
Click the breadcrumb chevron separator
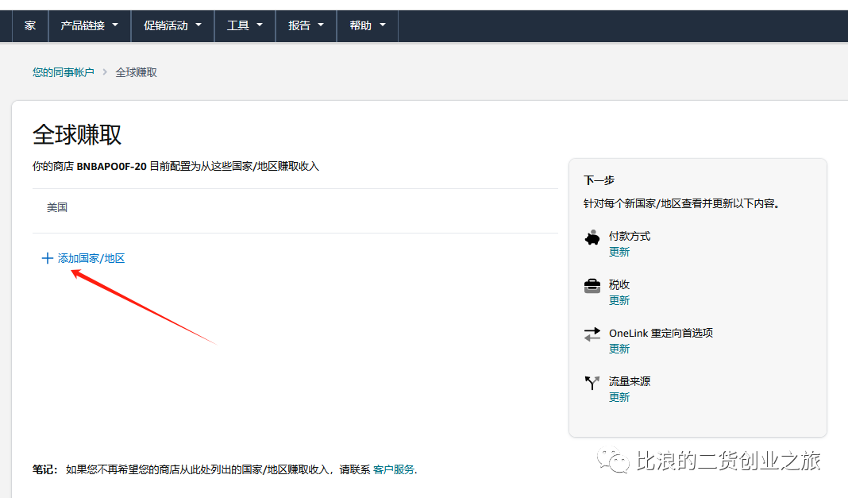[105, 72]
